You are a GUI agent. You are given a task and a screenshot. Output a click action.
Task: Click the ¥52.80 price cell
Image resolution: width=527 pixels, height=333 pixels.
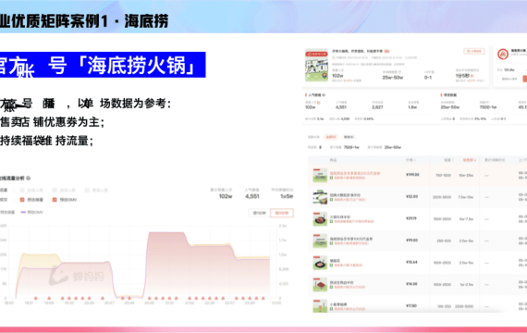[411, 196]
